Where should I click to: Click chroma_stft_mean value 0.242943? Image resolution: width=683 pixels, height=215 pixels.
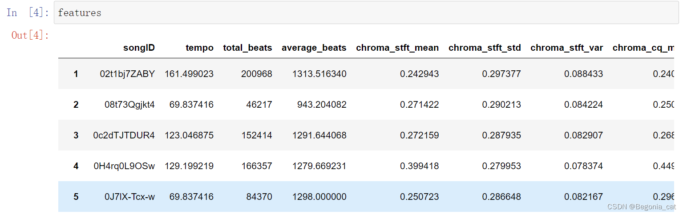[x=419, y=74]
